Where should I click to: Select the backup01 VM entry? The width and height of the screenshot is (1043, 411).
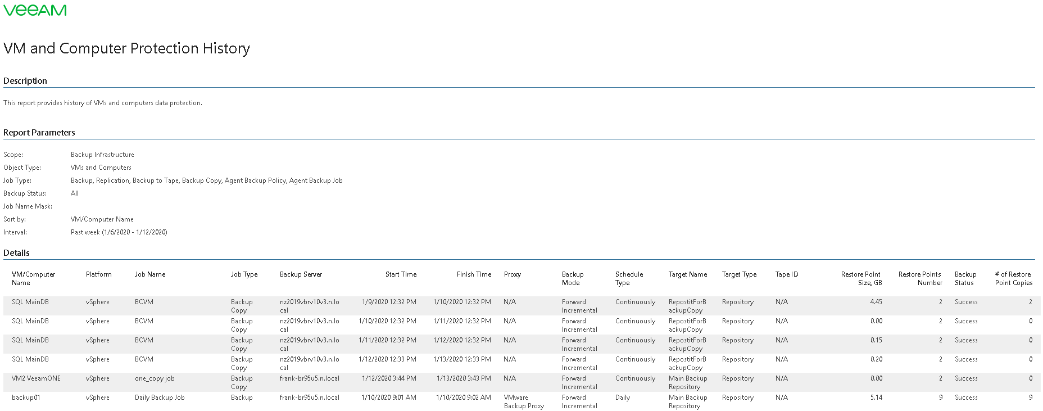(x=26, y=398)
